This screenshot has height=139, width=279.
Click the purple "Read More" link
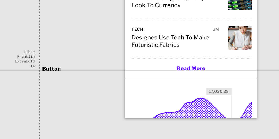coord(191,68)
